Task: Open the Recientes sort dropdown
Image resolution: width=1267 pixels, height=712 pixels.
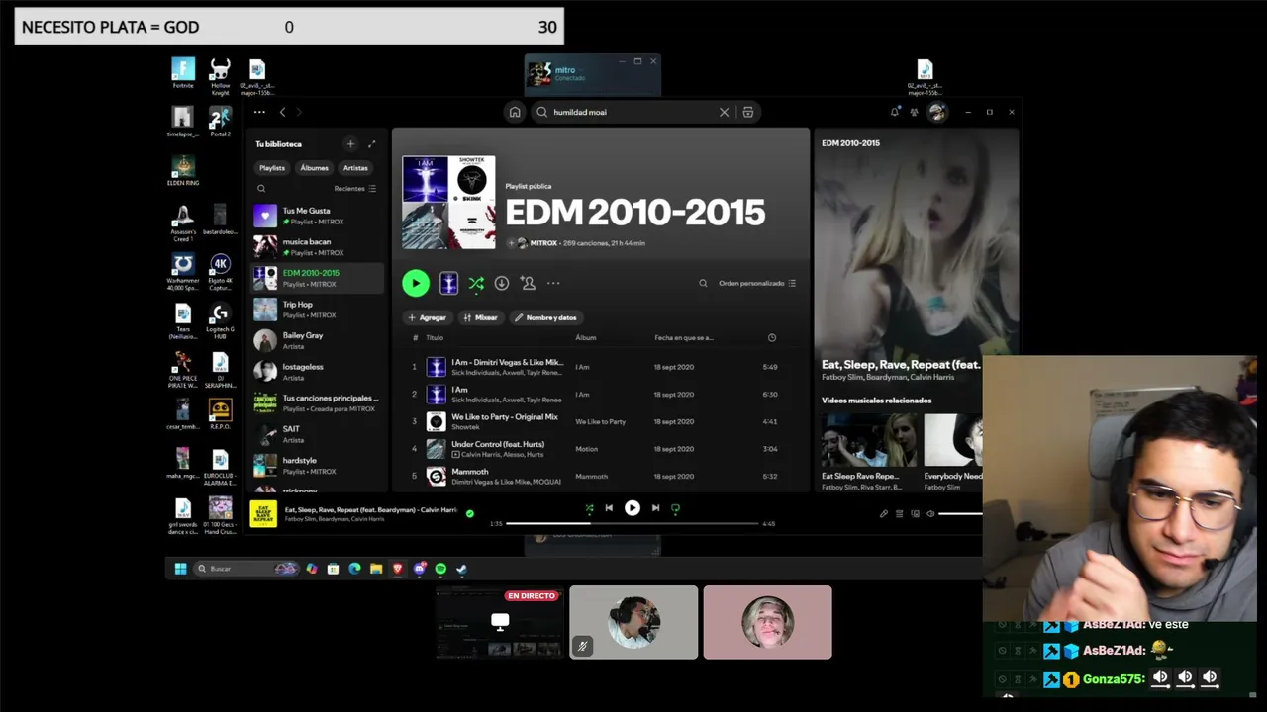Action: (x=355, y=188)
